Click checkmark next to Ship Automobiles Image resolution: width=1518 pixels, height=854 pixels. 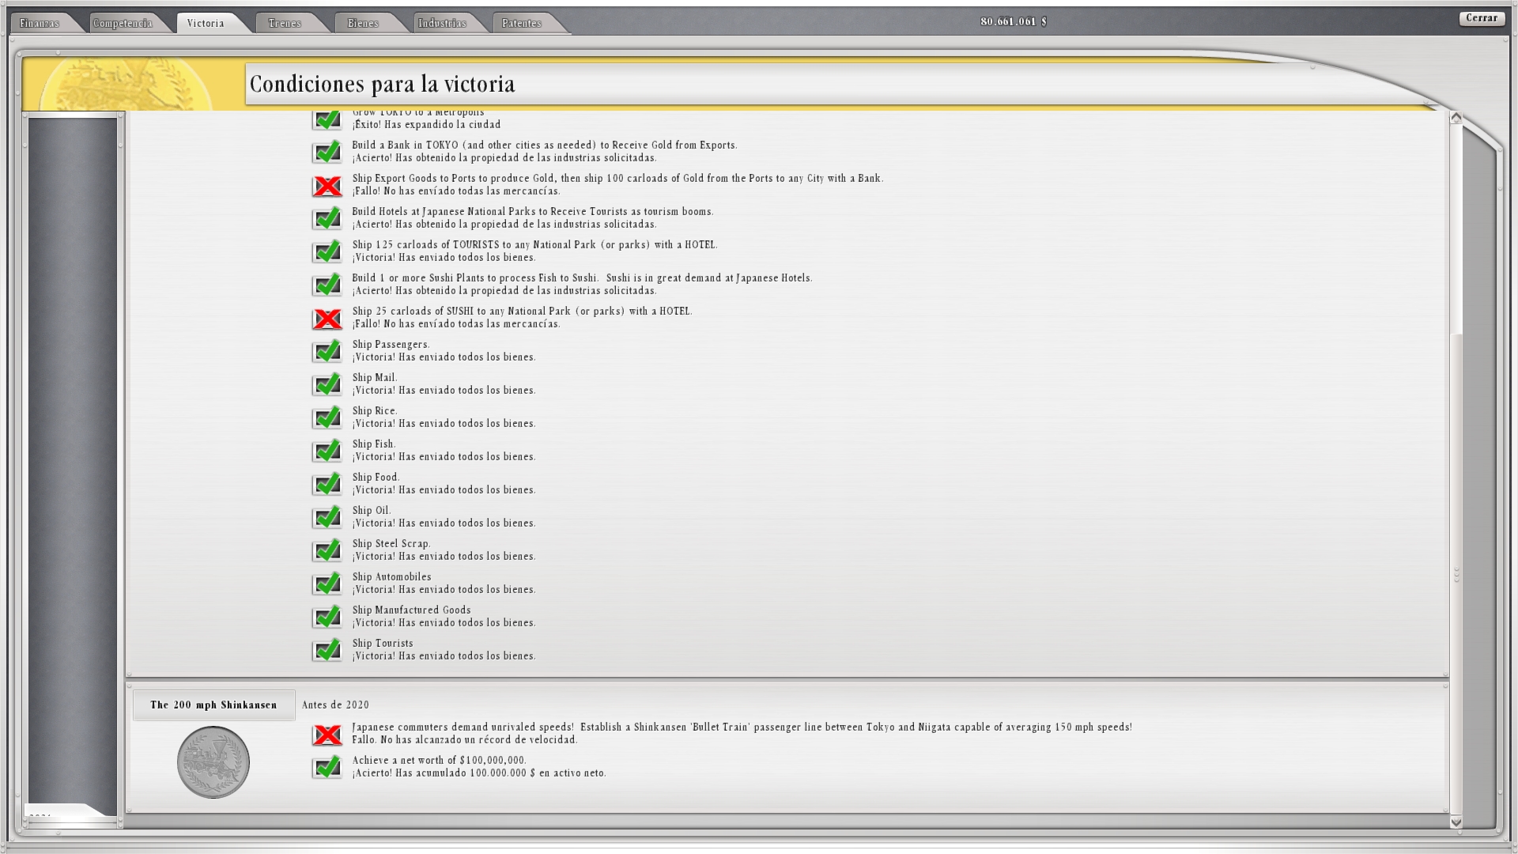(327, 583)
